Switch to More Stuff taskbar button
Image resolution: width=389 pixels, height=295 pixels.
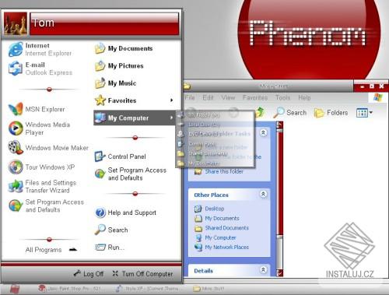[209, 289]
